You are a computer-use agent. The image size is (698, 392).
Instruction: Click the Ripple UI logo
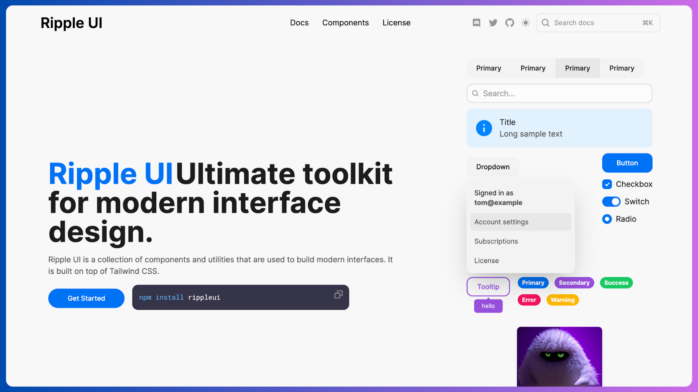71,23
